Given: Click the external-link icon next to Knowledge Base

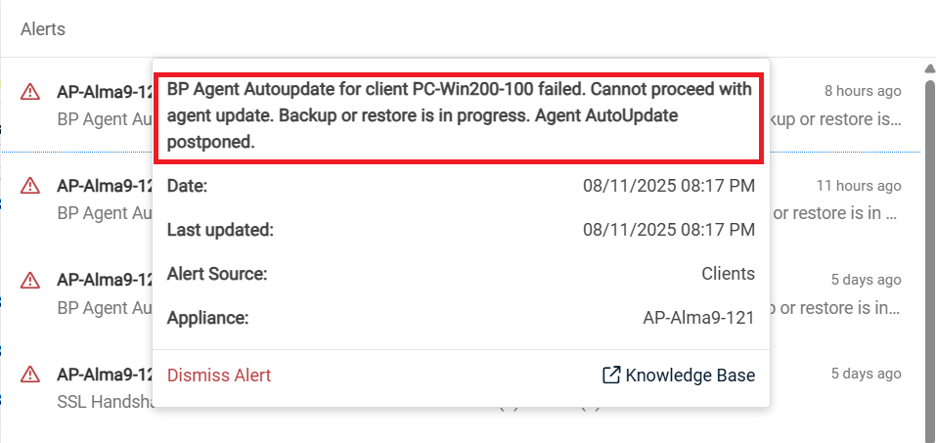Looking at the screenshot, I should coord(611,376).
